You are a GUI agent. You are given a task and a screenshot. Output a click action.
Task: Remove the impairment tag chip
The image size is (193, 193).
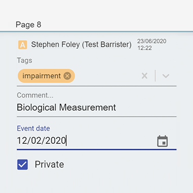click(x=67, y=76)
